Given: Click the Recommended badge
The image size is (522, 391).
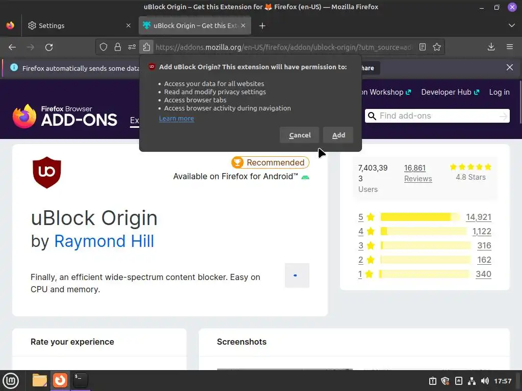Looking at the screenshot, I should [x=270, y=162].
